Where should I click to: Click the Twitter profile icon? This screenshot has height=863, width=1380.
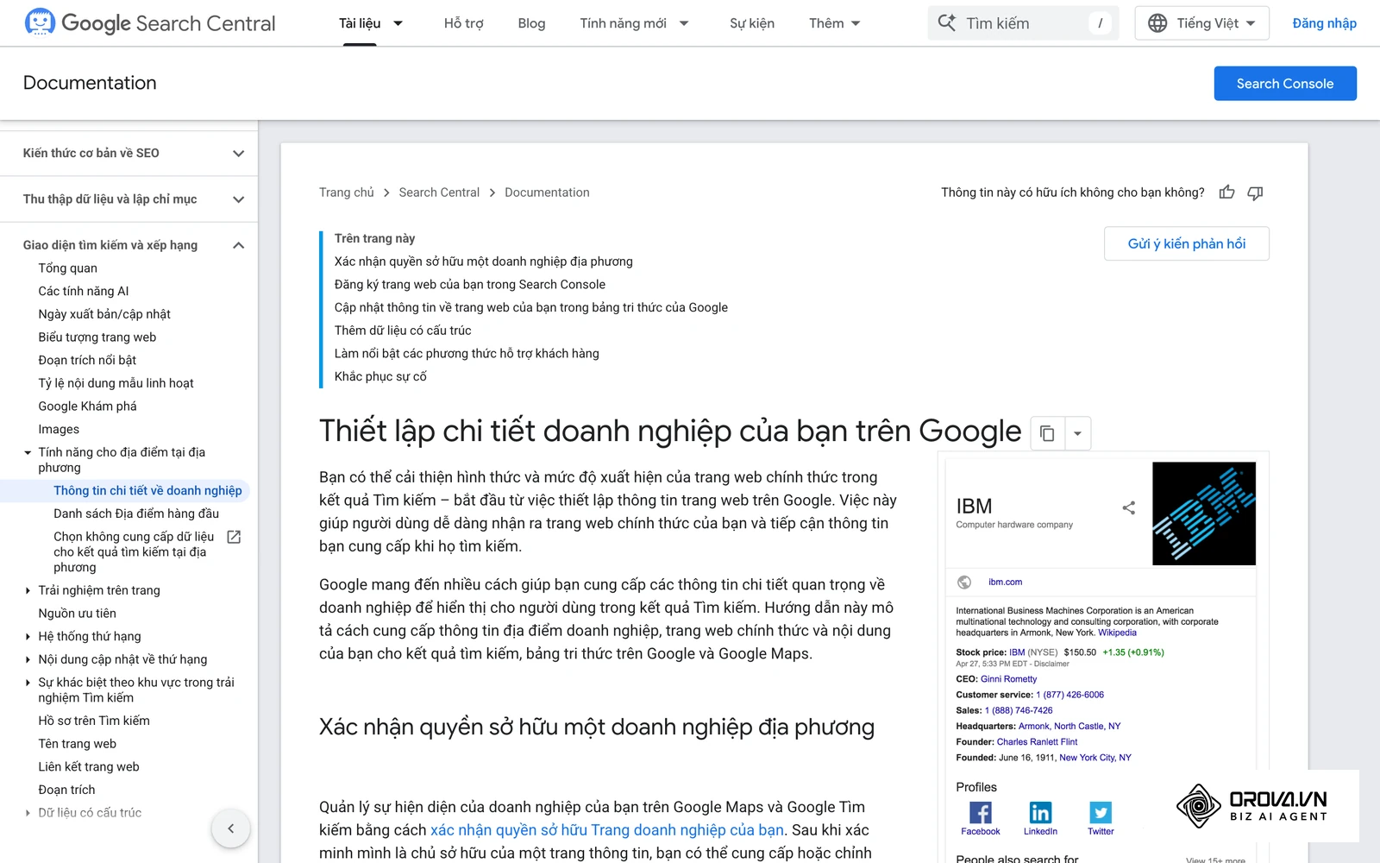click(1101, 813)
